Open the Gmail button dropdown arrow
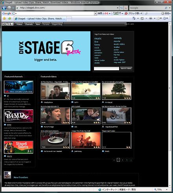Viewport: 173px width, 193px height. pyautogui.click(x=110, y=13)
